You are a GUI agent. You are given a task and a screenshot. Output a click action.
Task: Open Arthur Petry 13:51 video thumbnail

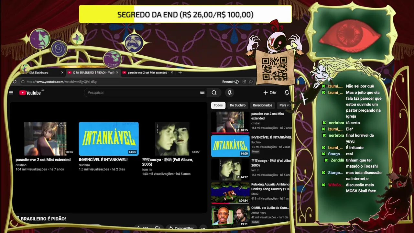(230, 216)
